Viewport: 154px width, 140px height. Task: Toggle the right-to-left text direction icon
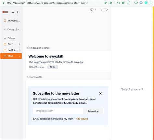(101, 10)
